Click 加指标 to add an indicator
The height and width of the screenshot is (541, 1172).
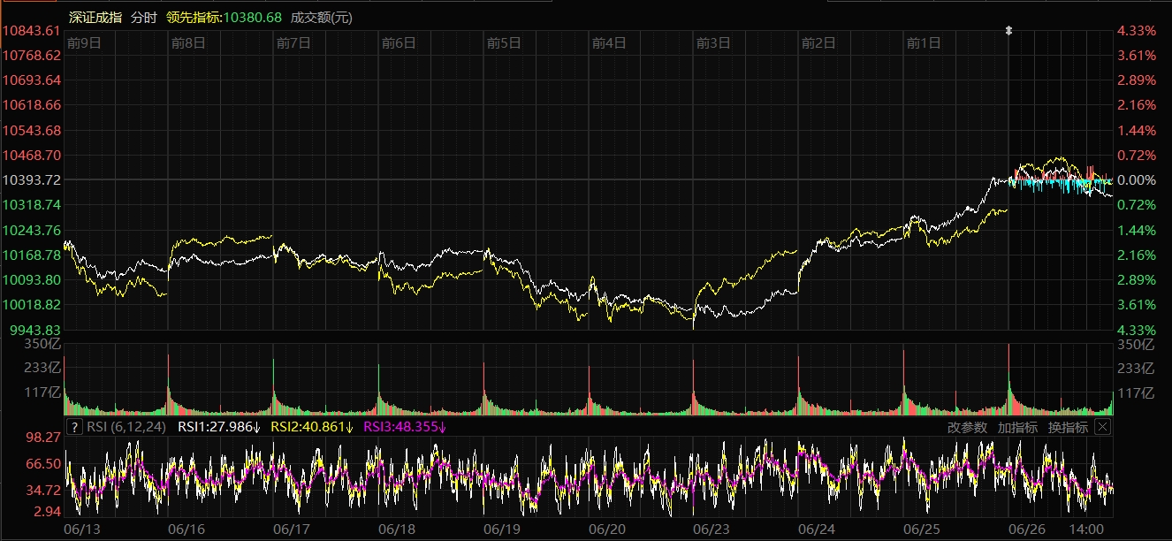[1017, 428]
